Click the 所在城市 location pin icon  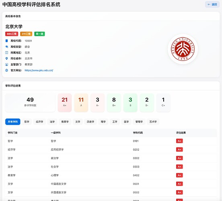pos(6,58)
